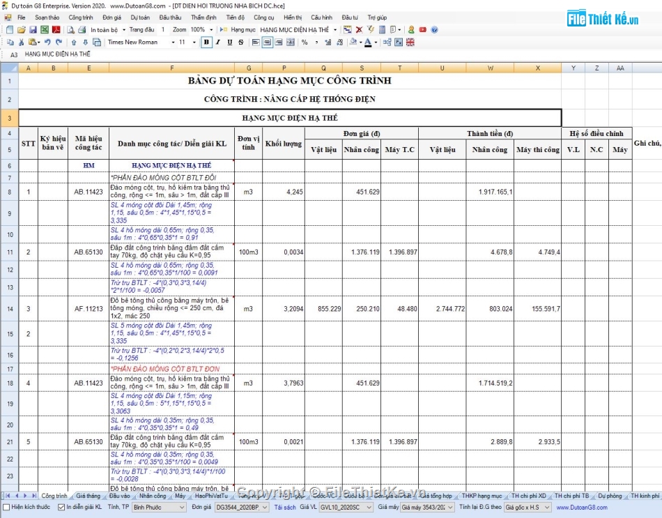Screen dimensions: 662x518
Task: Cut the selection with the scissors icon
Action: [21, 43]
